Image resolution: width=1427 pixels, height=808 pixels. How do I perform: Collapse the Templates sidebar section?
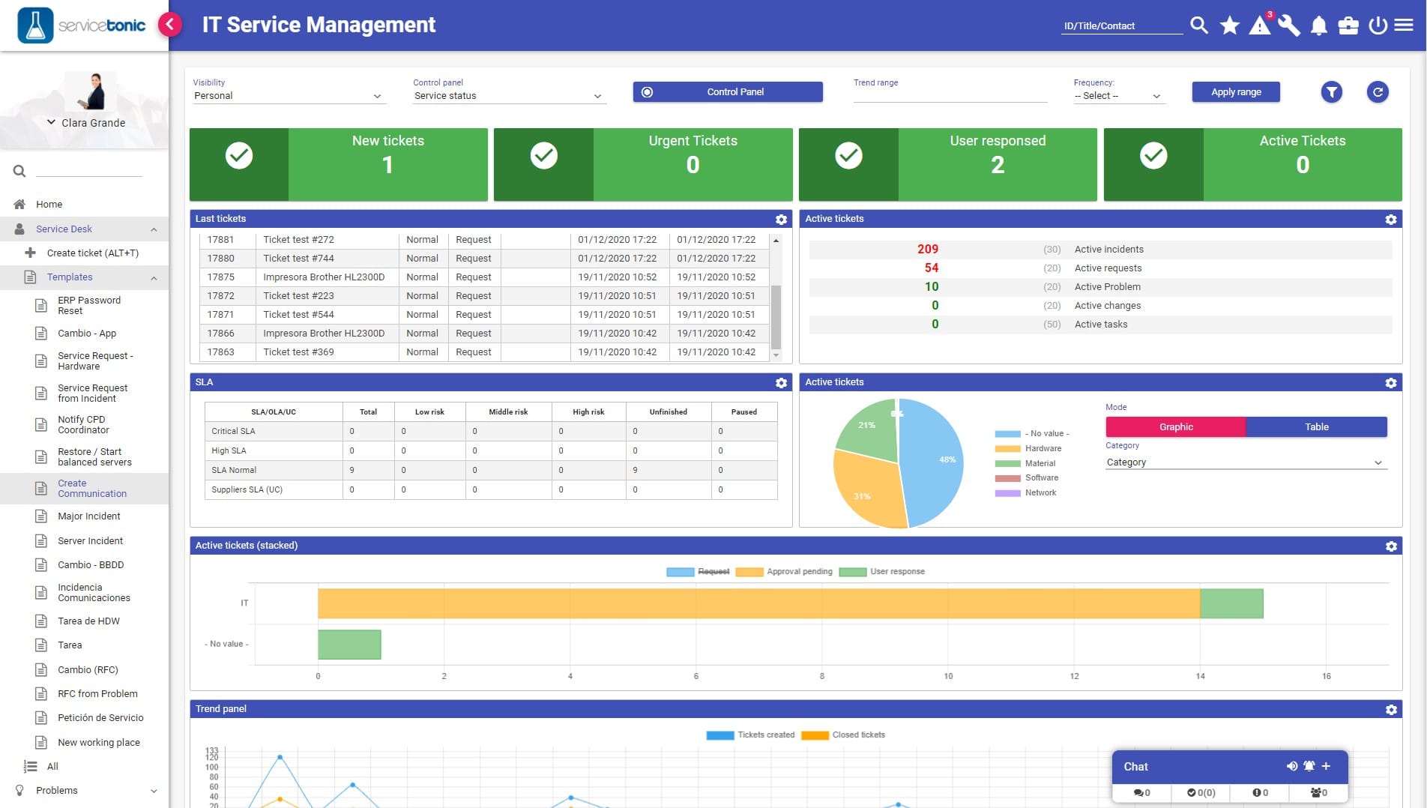tap(84, 277)
